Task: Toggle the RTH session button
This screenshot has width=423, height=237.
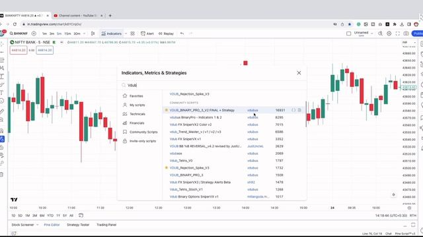Action: point(413,215)
